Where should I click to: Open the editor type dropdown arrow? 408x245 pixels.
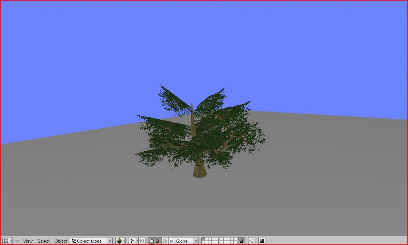pyautogui.click(x=11, y=241)
